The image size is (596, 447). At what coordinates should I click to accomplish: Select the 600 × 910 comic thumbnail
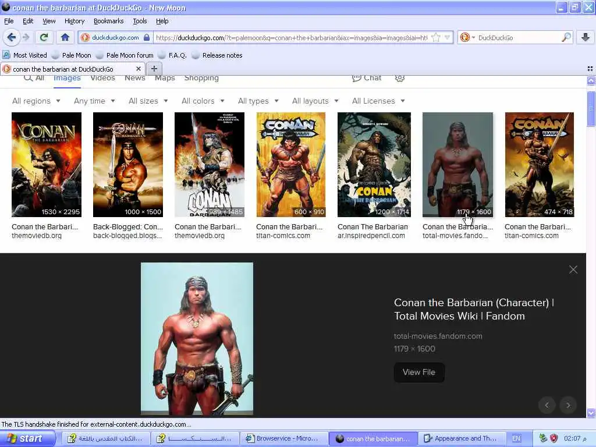point(291,165)
